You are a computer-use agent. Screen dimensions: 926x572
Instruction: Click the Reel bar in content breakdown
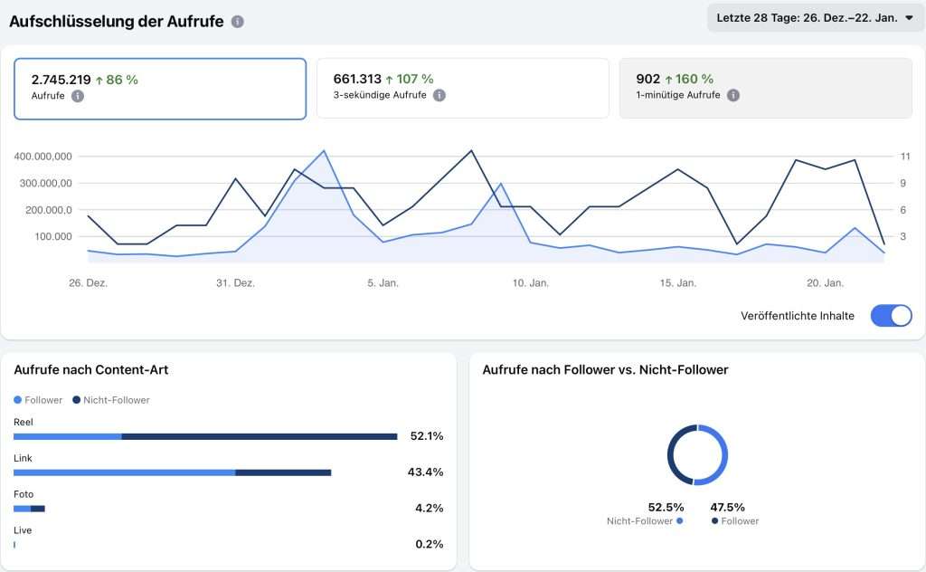[x=205, y=436]
